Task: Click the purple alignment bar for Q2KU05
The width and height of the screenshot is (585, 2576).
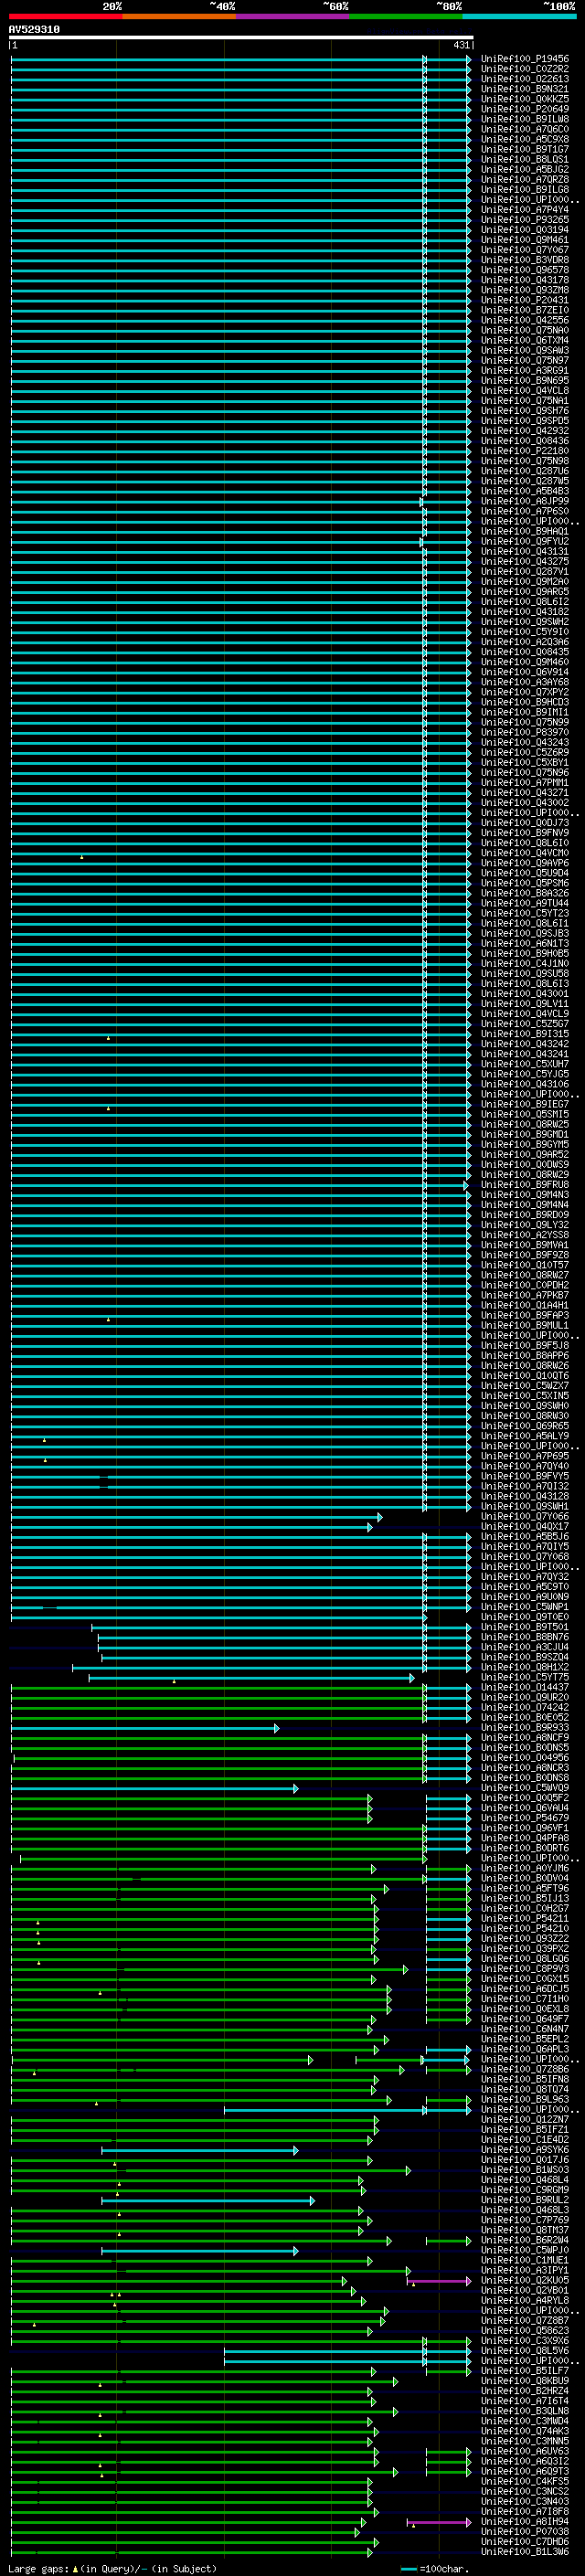Action: tap(440, 2281)
